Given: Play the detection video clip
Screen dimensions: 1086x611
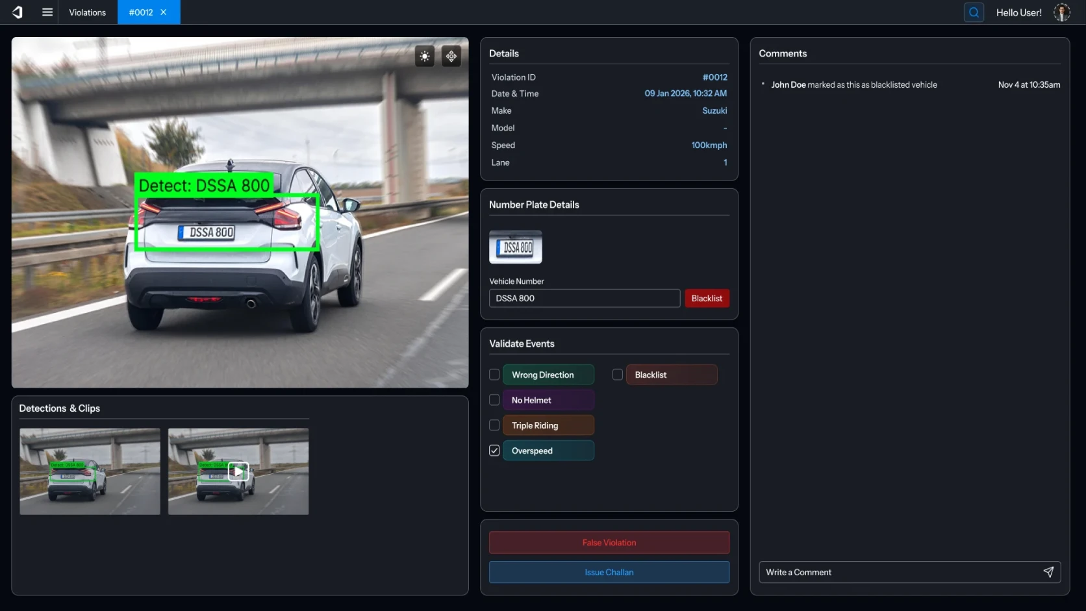Looking at the screenshot, I should (238, 471).
